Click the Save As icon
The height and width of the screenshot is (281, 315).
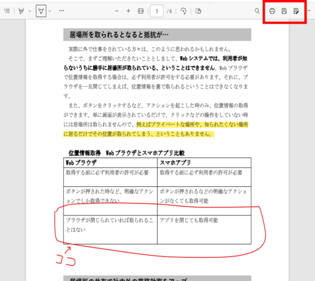(x=296, y=11)
